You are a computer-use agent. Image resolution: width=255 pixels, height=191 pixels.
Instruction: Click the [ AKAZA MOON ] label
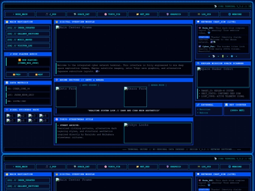click(x=158, y=85)
